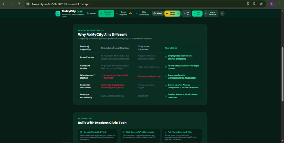
Task: Click the 'AI' badge next to FixMyCity
Action: (x=80, y=11)
